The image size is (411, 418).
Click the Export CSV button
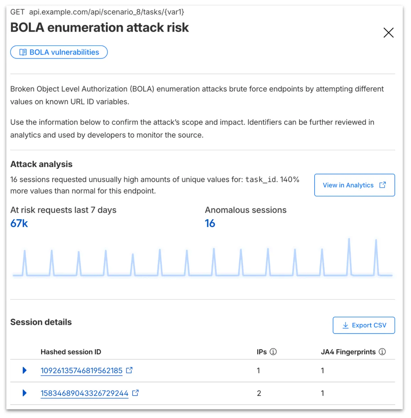[363, 325]
